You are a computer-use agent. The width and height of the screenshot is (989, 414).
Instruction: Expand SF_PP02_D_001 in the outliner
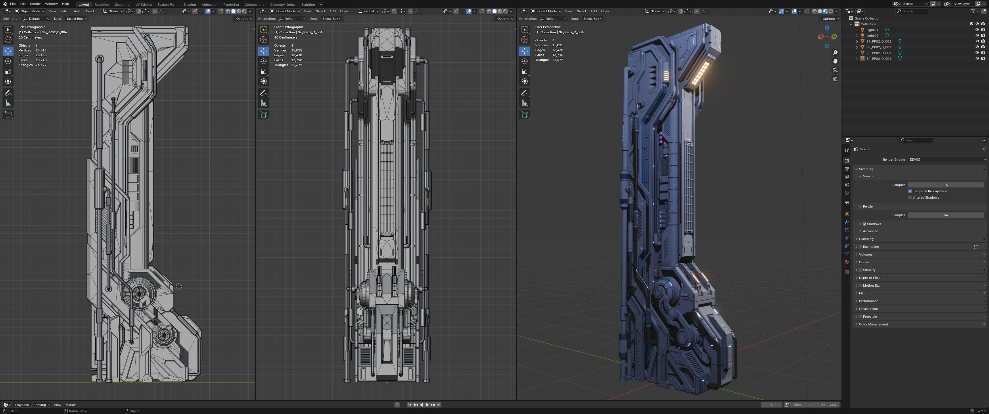[857, 41]
